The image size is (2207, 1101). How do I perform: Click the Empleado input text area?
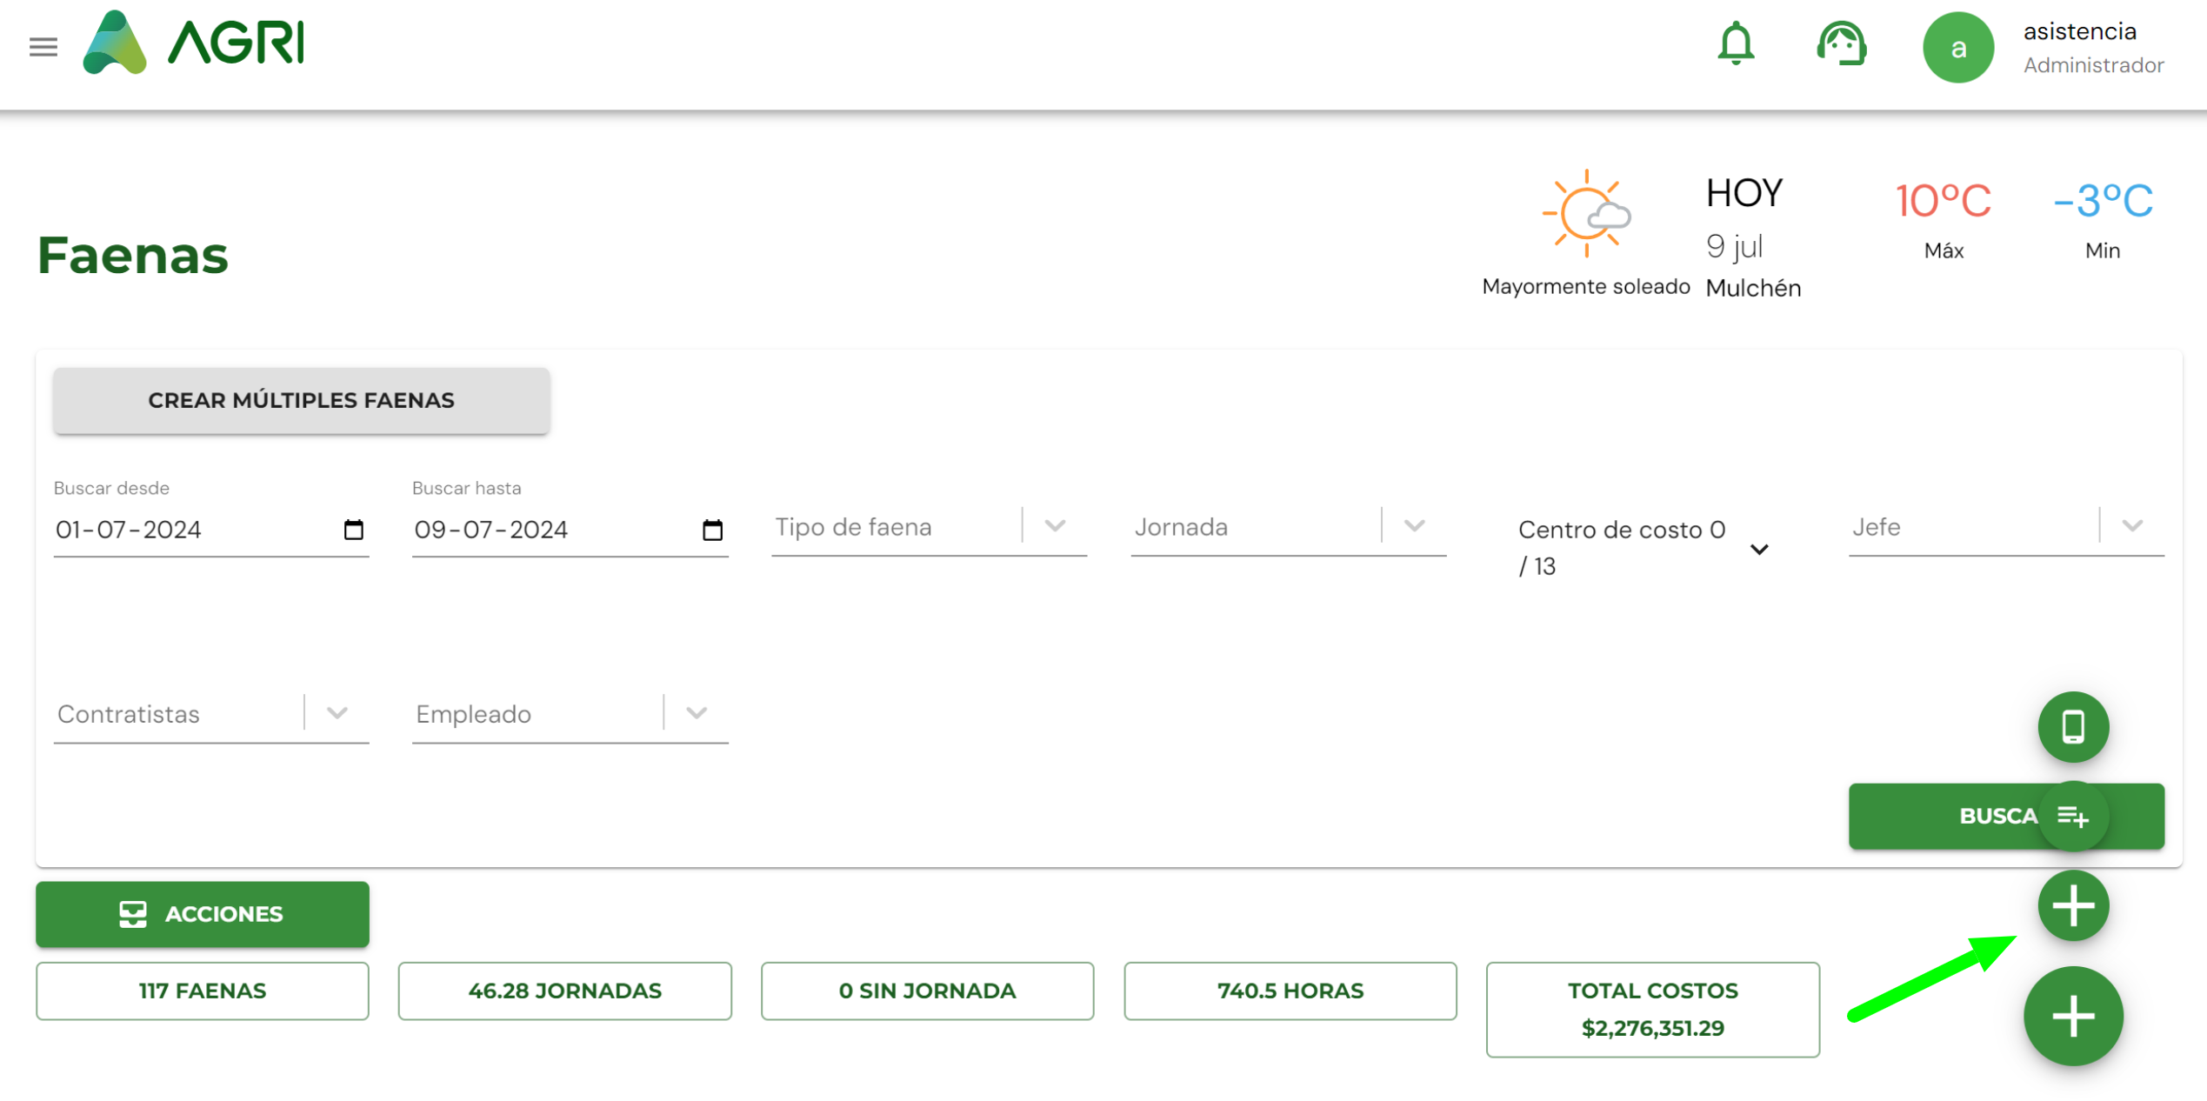(535, 714)
